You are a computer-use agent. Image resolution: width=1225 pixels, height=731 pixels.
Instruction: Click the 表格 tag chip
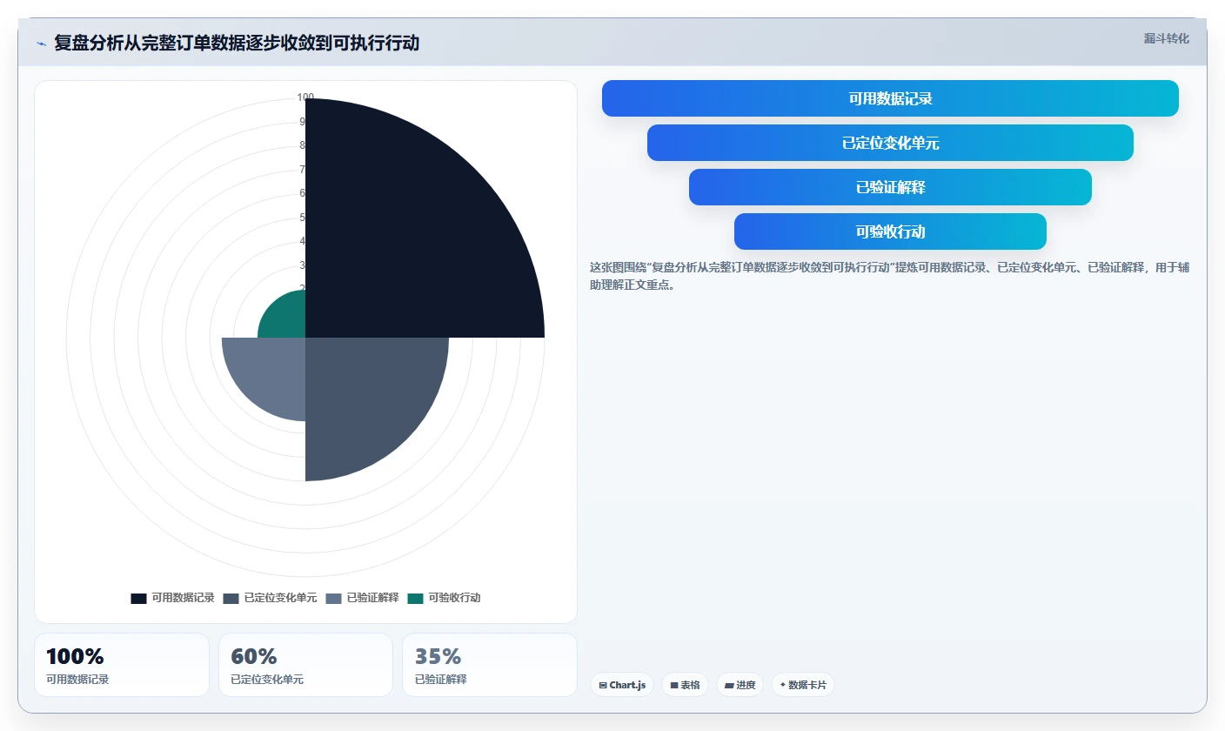coord(686,685)
